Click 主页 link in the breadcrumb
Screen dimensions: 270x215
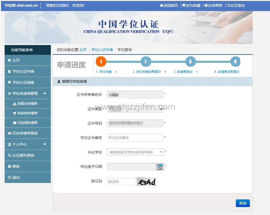(83, 50)
